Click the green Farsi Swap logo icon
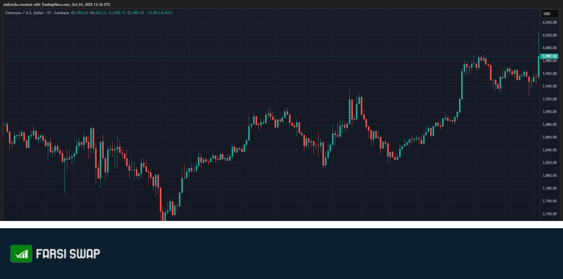 point(21,254)
